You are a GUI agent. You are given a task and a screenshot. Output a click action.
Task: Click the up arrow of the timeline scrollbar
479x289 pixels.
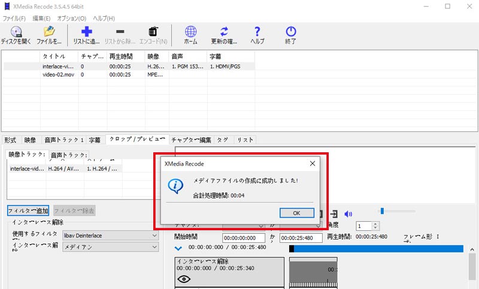[x=472, y=250]
